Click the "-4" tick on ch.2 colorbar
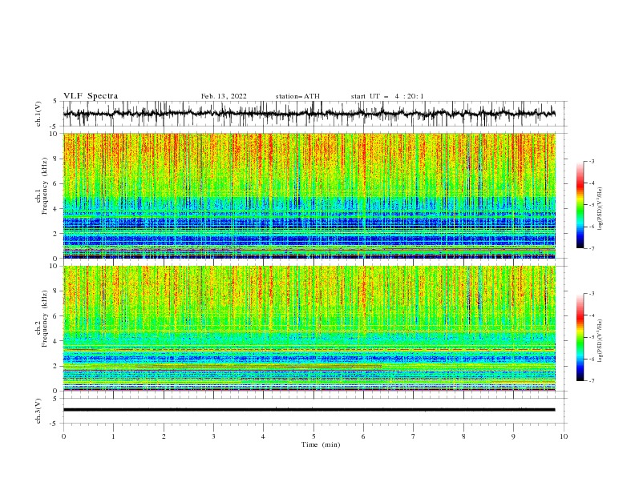 point(591,315)
